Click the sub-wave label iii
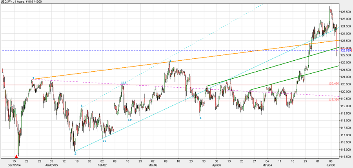The height and width of the screenshot is (168, 353). [124, 83]
